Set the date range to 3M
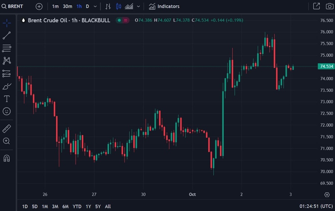 coord(55,206)
